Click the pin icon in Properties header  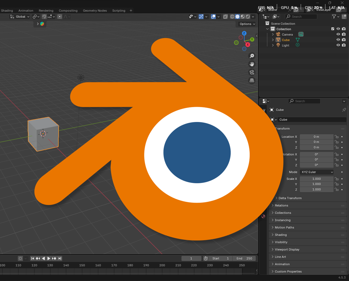point(344,110)
